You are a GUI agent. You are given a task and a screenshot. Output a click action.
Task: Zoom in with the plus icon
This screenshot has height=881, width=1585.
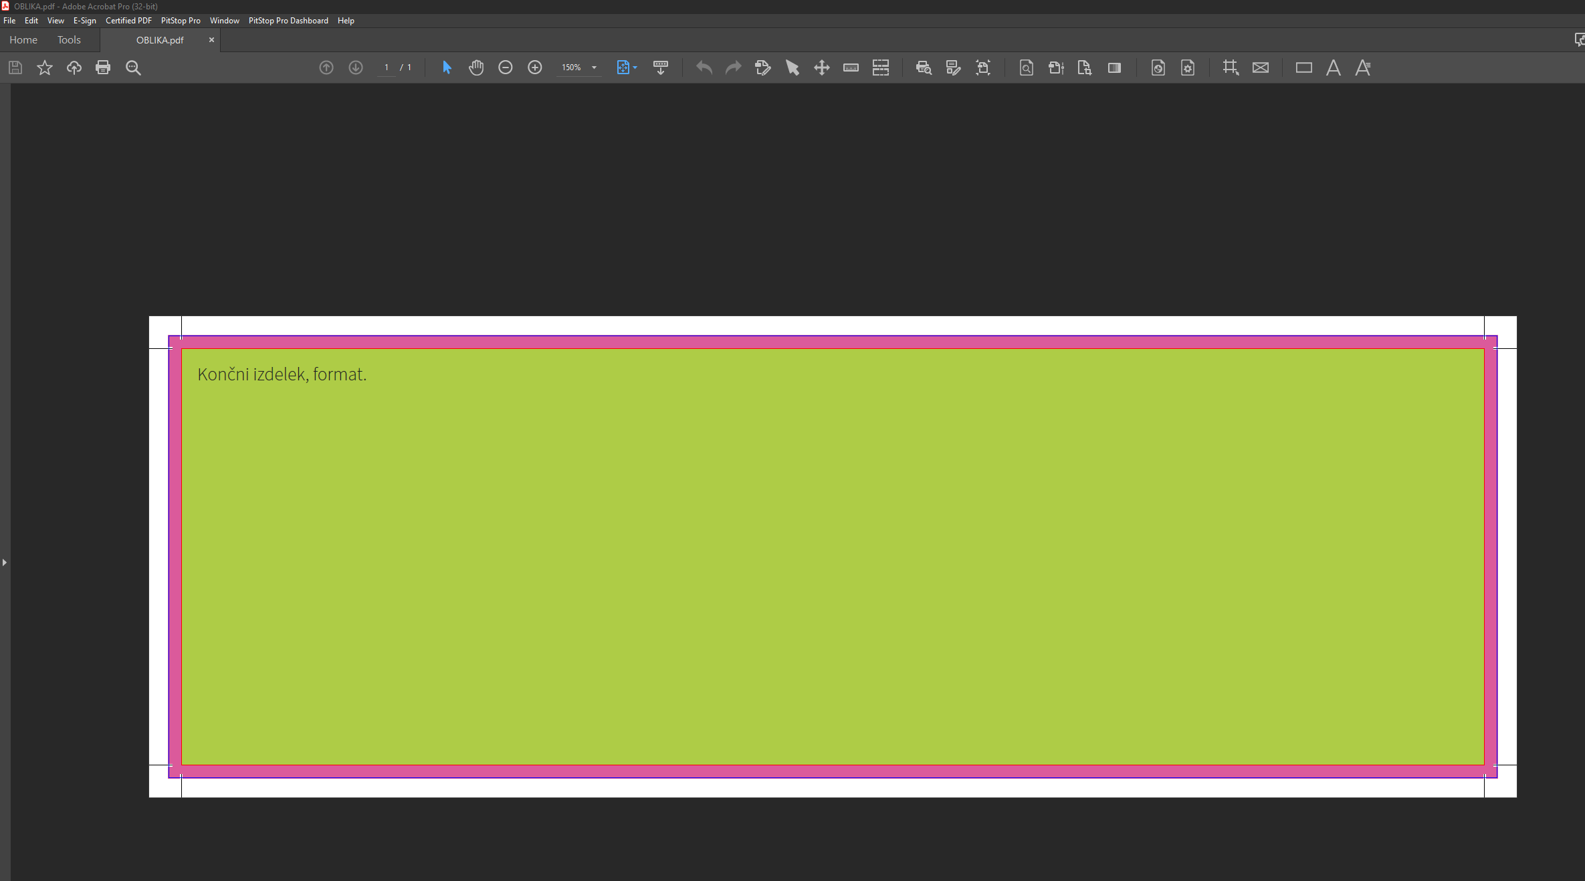(x=535, y=68)
